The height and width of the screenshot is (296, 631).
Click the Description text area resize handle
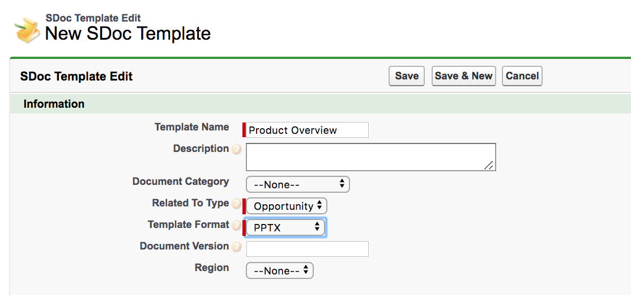point(489,165)
